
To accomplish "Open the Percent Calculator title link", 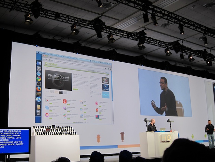I will tap(54, 107).
